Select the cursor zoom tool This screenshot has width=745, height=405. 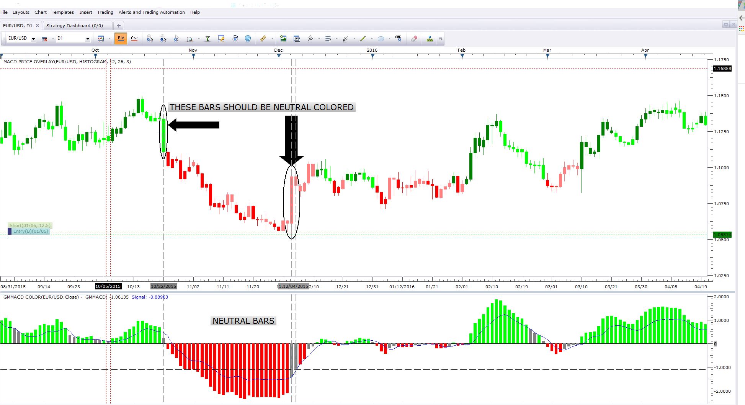[176, 38]
